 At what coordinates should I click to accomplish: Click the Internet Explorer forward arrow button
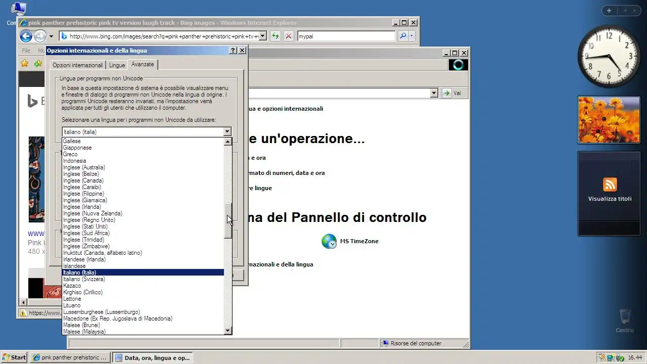(x=40, y=36)
